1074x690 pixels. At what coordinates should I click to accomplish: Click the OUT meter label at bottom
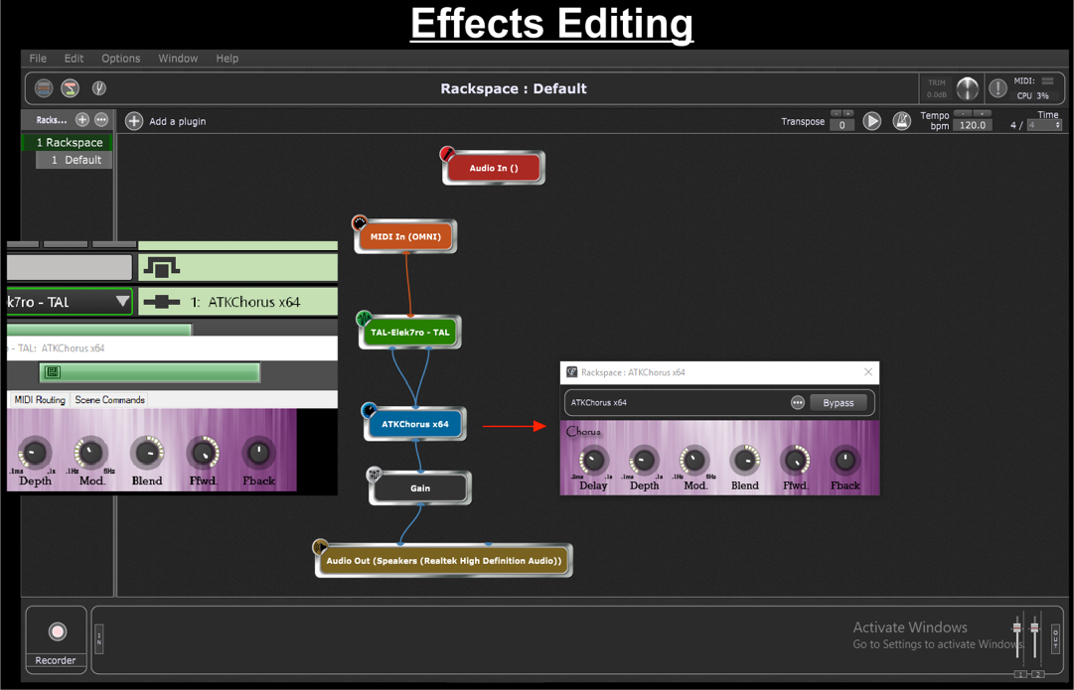coord(1055,639)
